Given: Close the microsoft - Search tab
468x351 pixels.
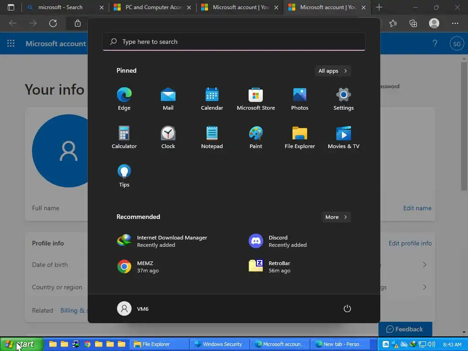Looking at the screenshot, I should (101, 7).
